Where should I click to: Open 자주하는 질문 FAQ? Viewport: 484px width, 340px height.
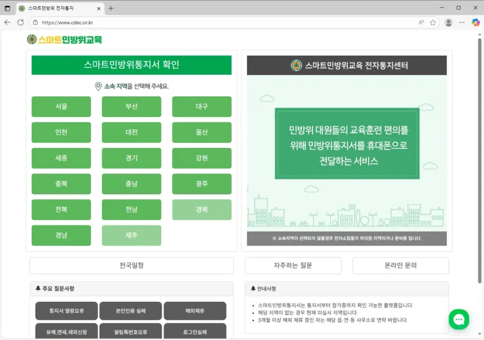click(x=293, y=265)
